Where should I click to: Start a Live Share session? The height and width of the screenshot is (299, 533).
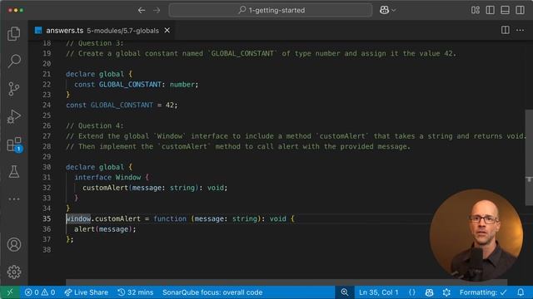(87, 292)
